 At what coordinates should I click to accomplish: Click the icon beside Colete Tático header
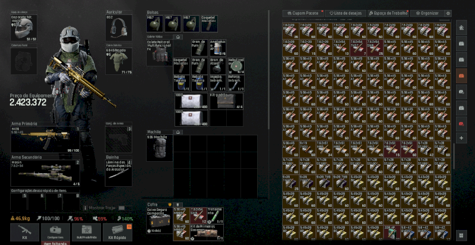178,37
